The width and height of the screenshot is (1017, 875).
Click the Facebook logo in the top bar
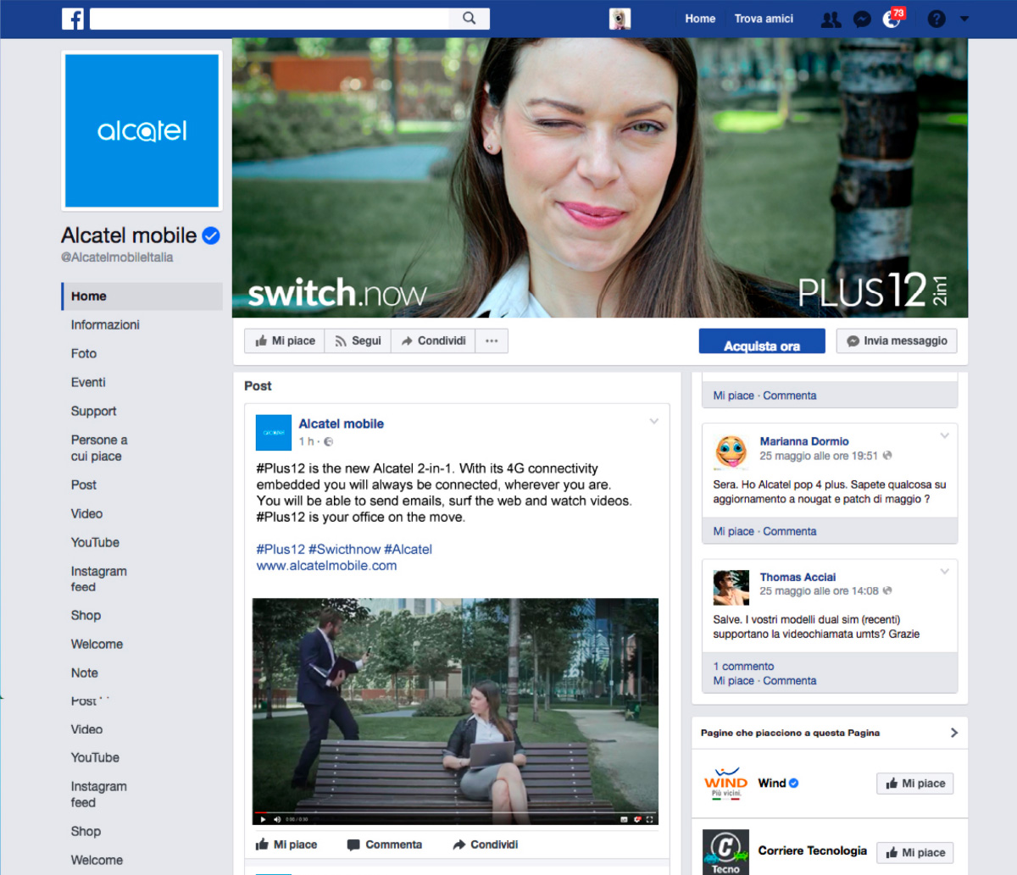click(x=73, y=19)
